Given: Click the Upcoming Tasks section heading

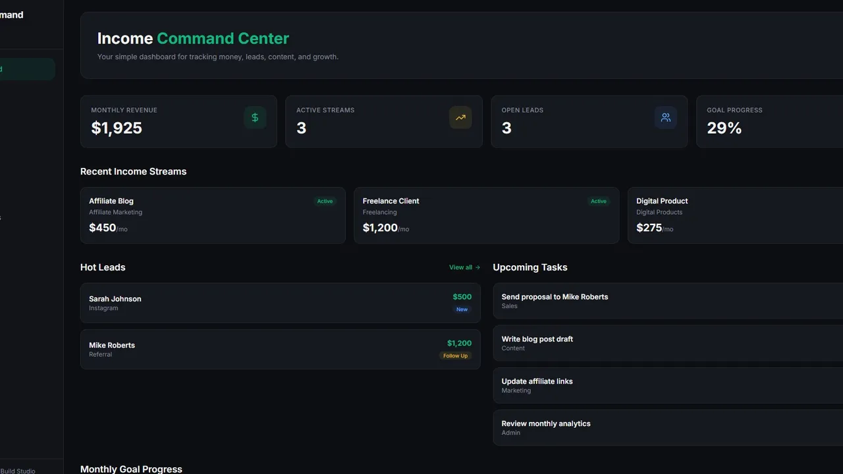Looking at the screenshot, I should coord(530,267).
